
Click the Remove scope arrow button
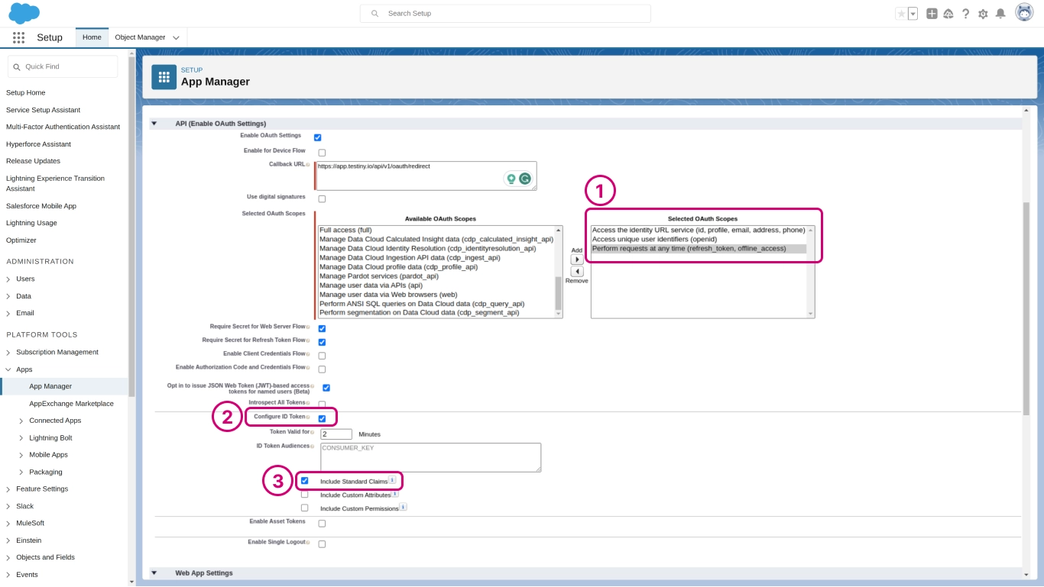(577, 272)
